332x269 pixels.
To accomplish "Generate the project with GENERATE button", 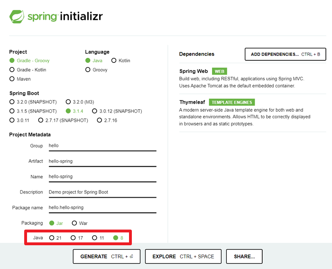I will 107,257.
